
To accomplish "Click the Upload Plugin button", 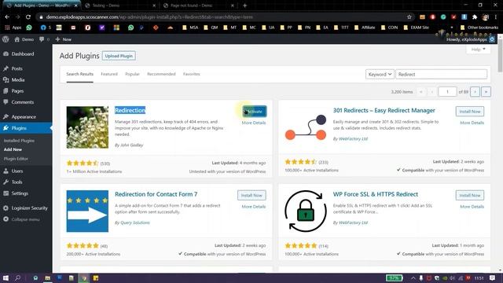I will click(119, 56).
